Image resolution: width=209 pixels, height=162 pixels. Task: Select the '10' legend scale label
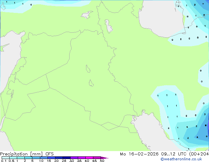click(41, 161)
